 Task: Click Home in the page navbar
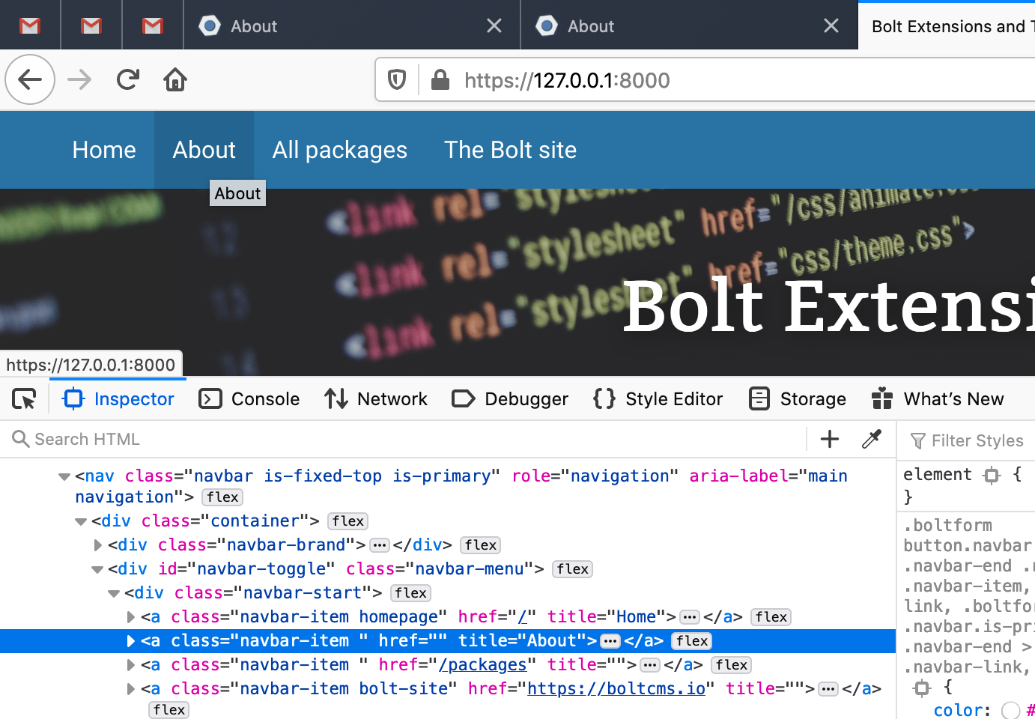pyautogui.click(x=104, y=150)
